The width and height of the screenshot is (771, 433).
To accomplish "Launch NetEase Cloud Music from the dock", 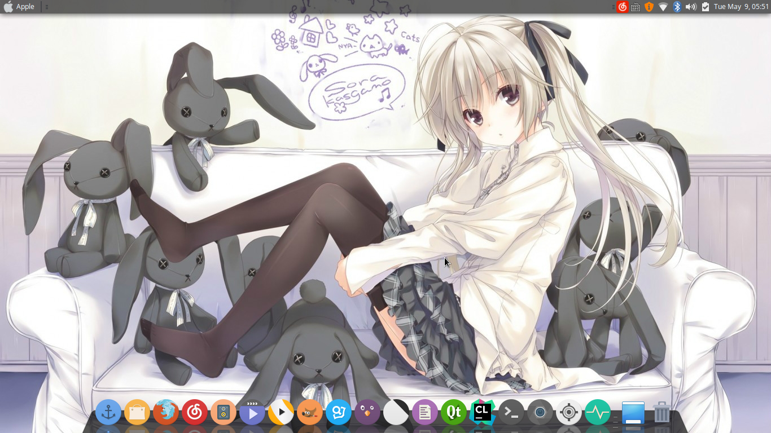I will tap(195, 413).
